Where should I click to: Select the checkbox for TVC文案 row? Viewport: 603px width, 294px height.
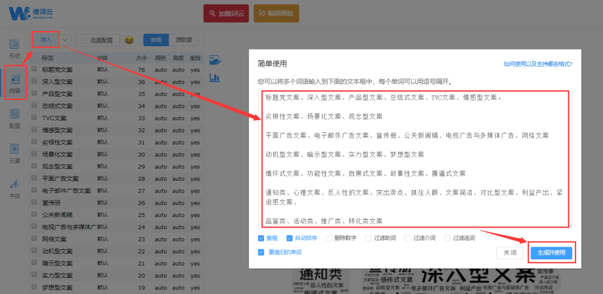[x=34, y=118]
